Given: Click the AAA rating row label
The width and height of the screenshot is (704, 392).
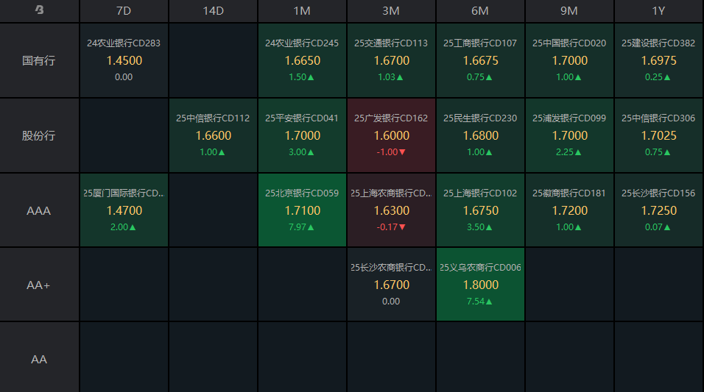Looking at the screenshot, I should click(39, 210).
